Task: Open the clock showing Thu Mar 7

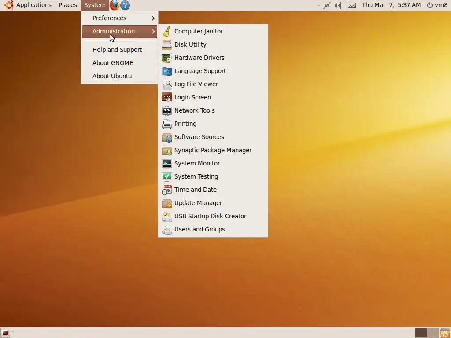Action: tap(391, 5)
